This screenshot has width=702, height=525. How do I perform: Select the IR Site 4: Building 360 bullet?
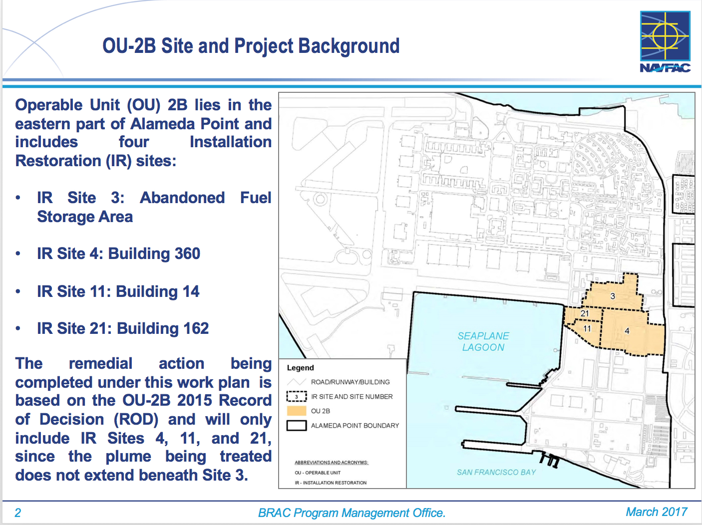118,254
